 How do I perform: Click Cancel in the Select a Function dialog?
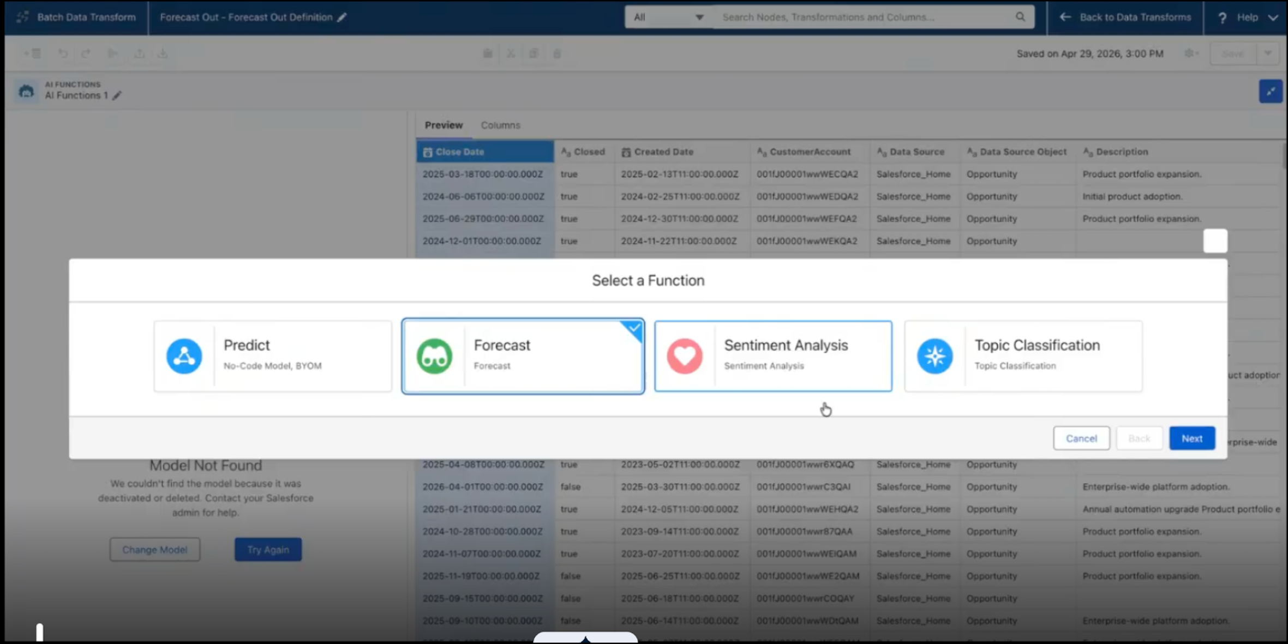point(1081,438)
